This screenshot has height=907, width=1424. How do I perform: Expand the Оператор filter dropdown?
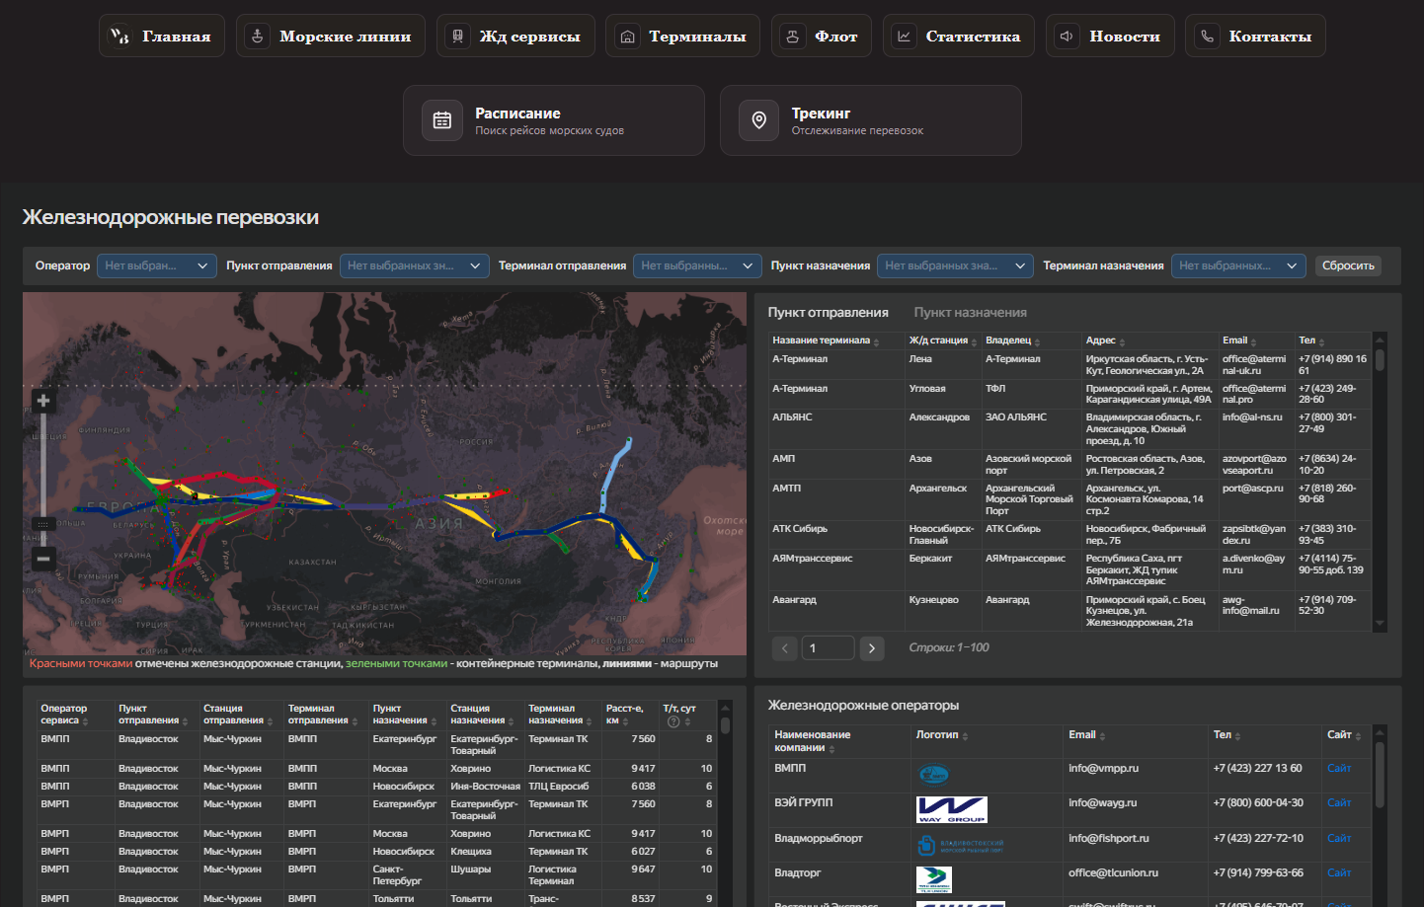pyautogui.click(x=157, y=265)
